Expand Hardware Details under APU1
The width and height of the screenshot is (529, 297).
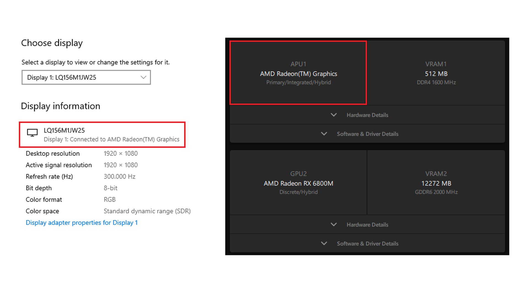point(367,115)
